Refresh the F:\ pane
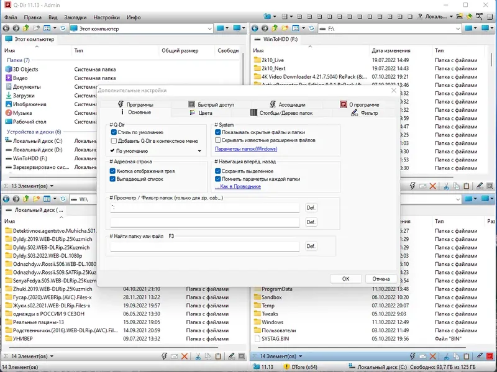This screenshot has width=497, height=372. click(x=312, y=28)
